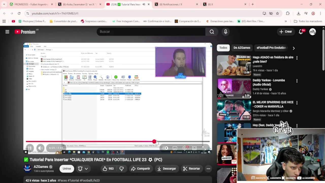Click the Compartir button
This screenshot has height=183, width=325.
[x=140, y=169]
